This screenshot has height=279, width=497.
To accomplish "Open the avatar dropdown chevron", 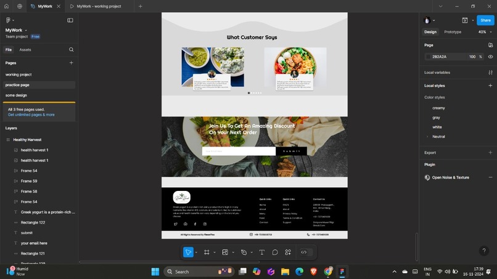I will [x=434, y=20].
